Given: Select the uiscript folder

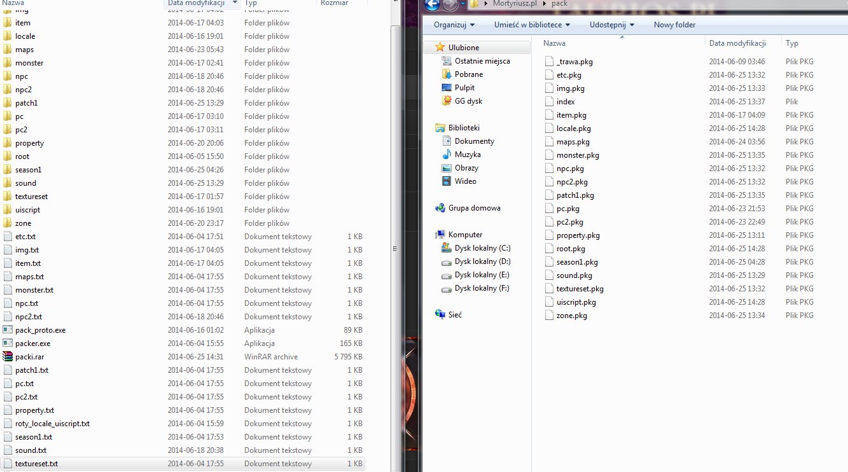Looking at the screenshot, I should [27, 210].
